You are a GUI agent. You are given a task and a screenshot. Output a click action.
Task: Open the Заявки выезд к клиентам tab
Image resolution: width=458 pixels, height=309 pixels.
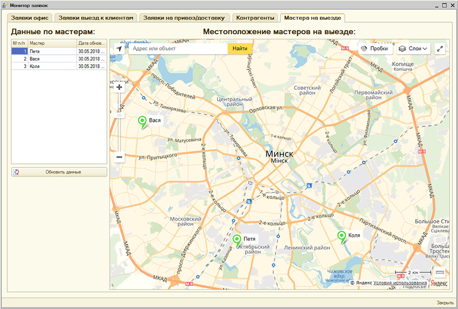(96, 18)
